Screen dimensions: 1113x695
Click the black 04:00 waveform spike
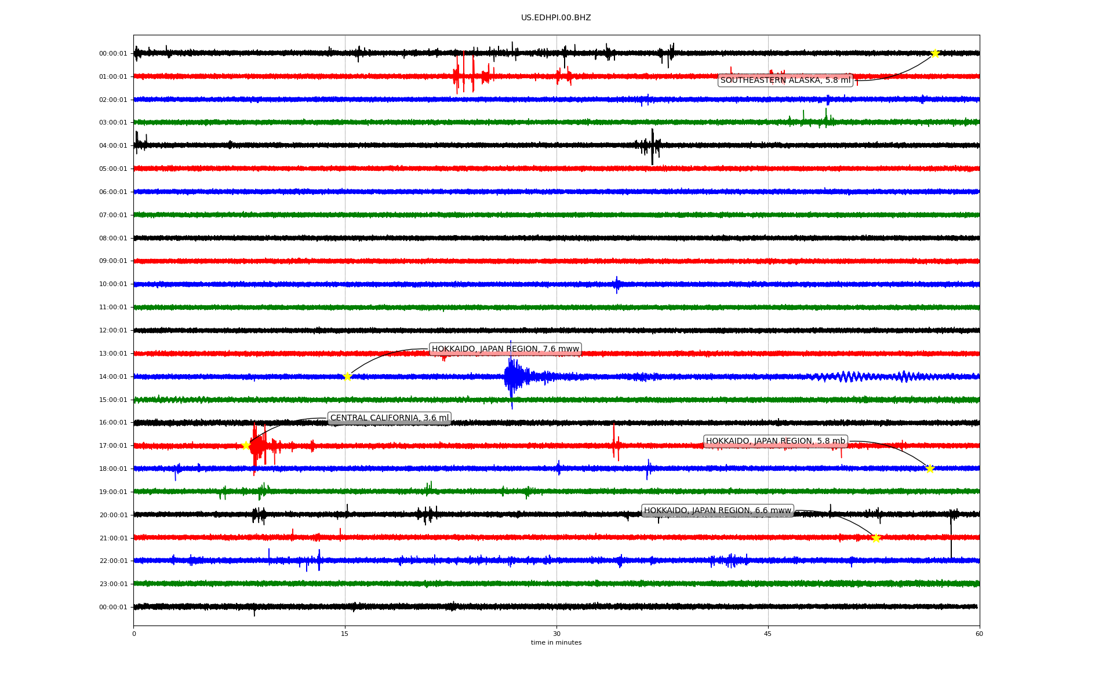click(x=652, y=145)
